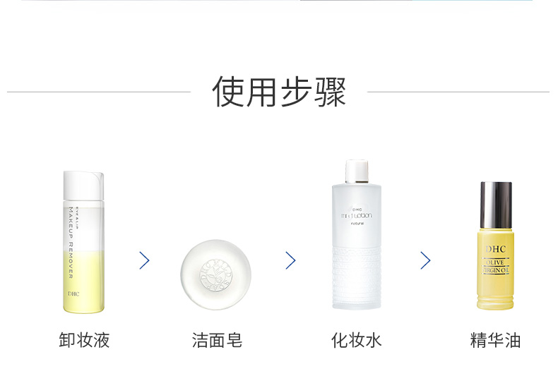Image resolution: width=558 pixels, height=376 pixels.
Task: Click the chevron between soap and lotion
Action: (x=290, y=260)
